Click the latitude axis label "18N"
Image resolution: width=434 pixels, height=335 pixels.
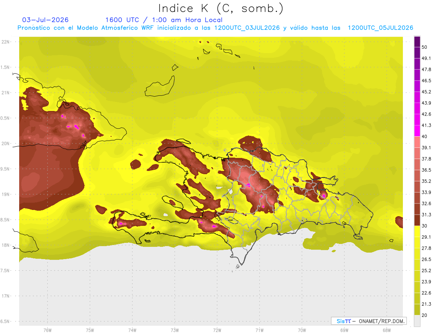tap(6, 245)
